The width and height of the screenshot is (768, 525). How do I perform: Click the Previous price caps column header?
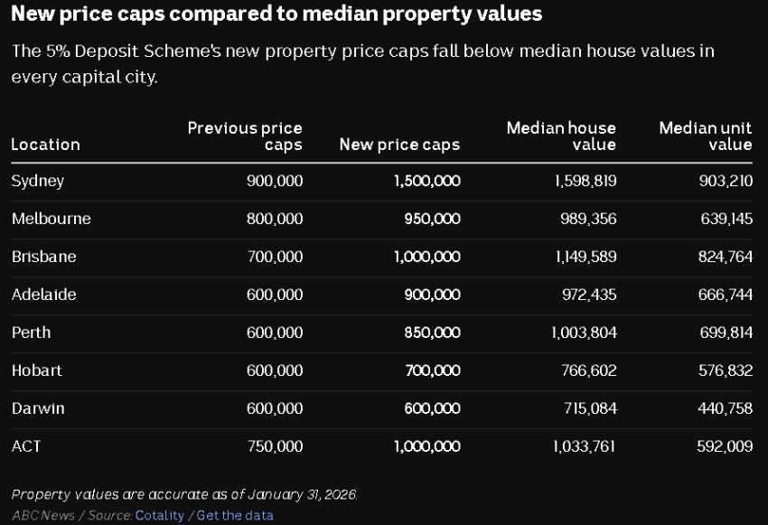[x=245, y=136]
